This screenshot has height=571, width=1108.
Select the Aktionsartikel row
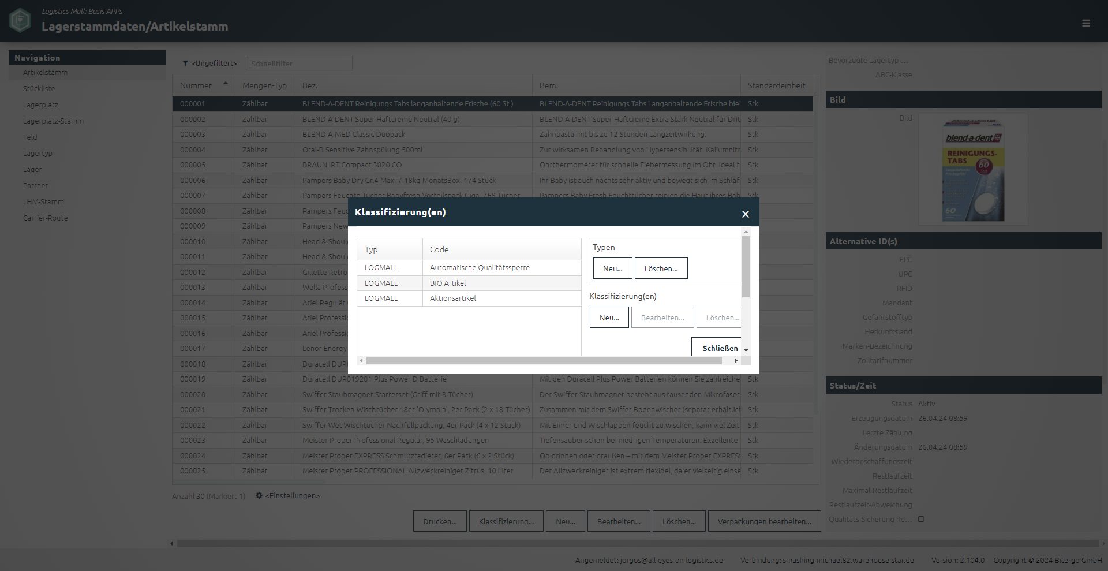pos(469,298)
